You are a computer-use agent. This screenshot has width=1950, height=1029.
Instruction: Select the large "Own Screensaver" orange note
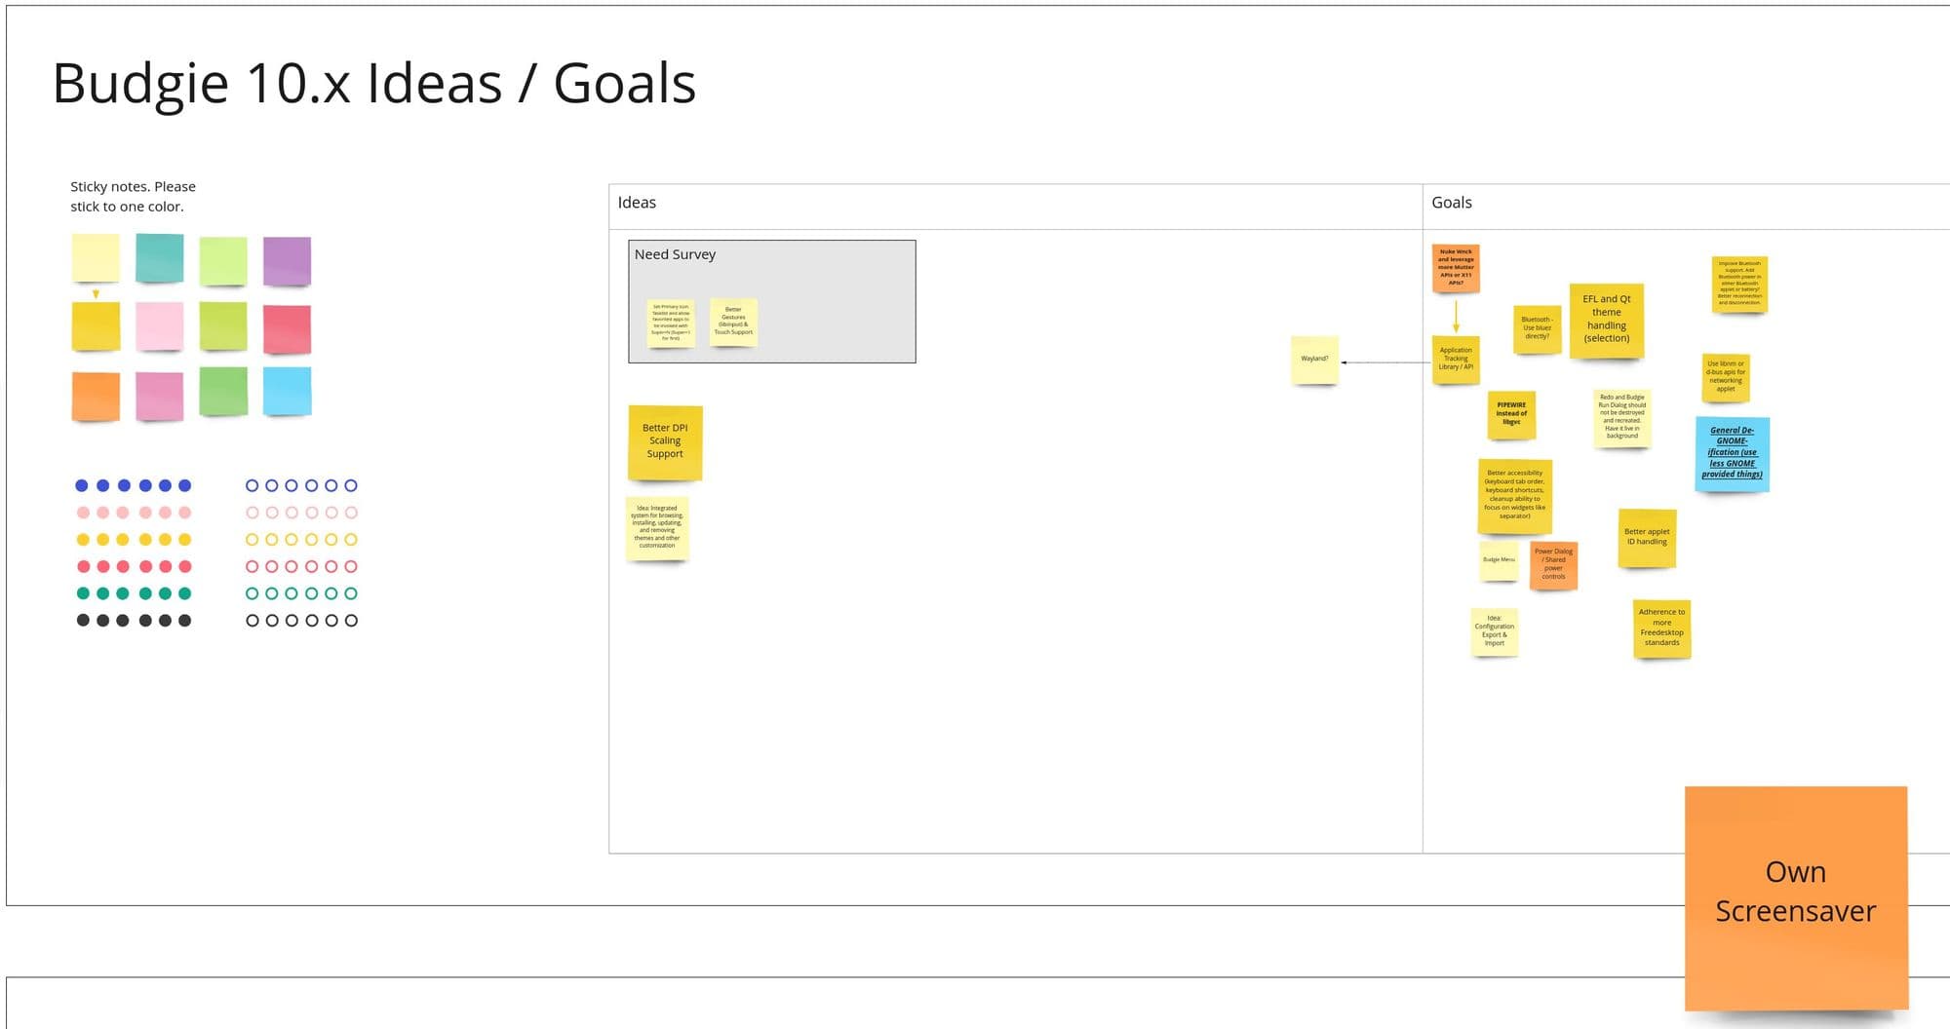coord(1796,897)
